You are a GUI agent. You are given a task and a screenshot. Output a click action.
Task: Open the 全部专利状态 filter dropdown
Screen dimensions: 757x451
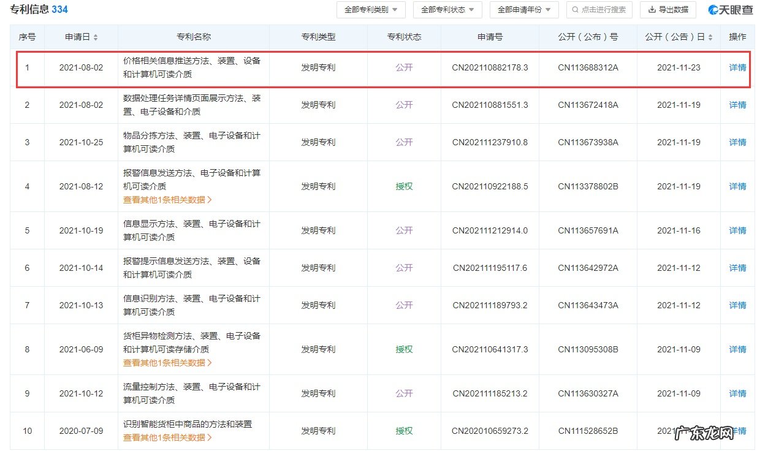[448, 10]
